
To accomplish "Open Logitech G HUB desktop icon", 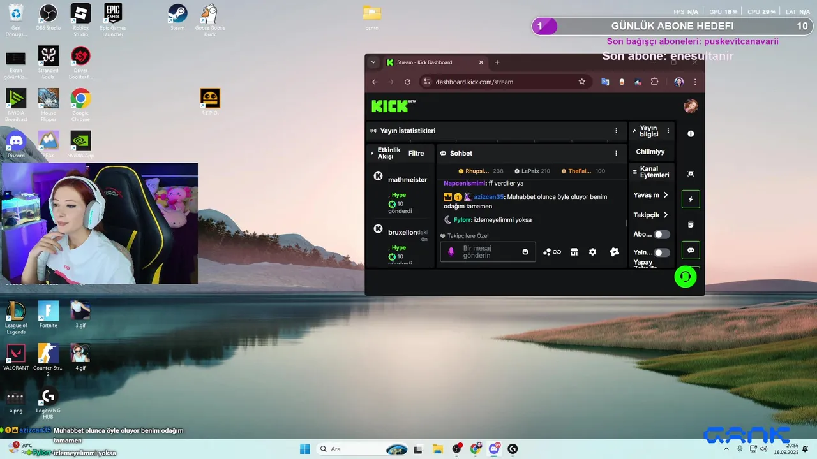I will [x=48, y=403].
